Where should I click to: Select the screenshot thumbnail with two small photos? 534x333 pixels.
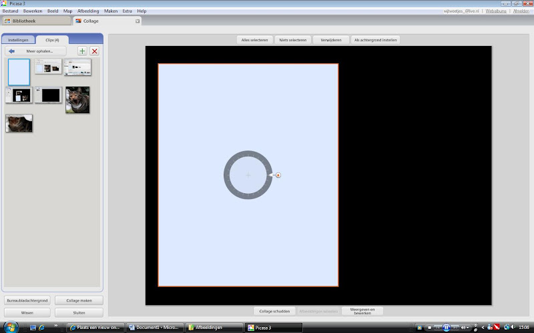(x=48, y=66)
